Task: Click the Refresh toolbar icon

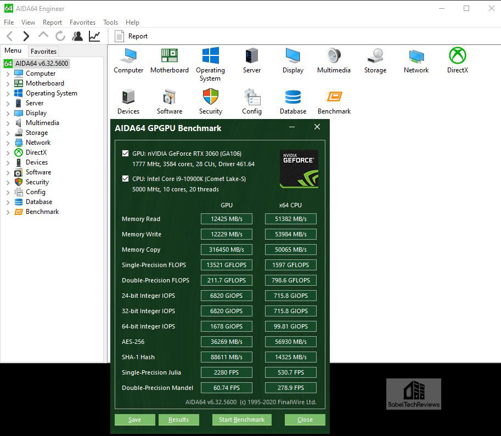Action: click(60, 36)
